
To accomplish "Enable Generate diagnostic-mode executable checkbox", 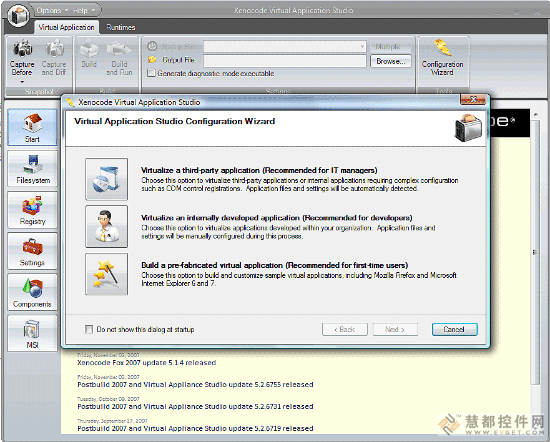I will pyautogui.click(x=151, y=73).
